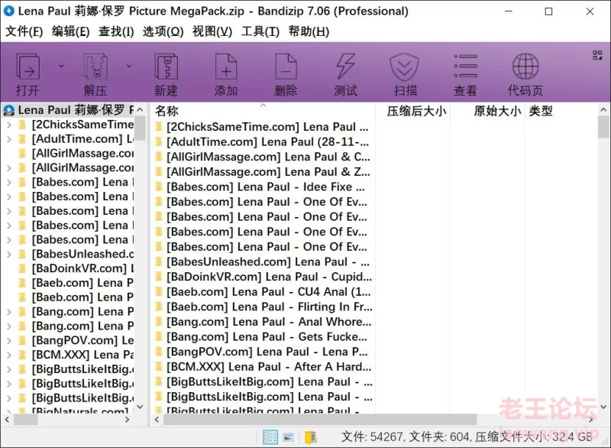Image resolution: width=611 pixels, height=448 pixels.
Task: Open the 文件(F) menu
Action: pyautogui.click(x=24, y=31)
